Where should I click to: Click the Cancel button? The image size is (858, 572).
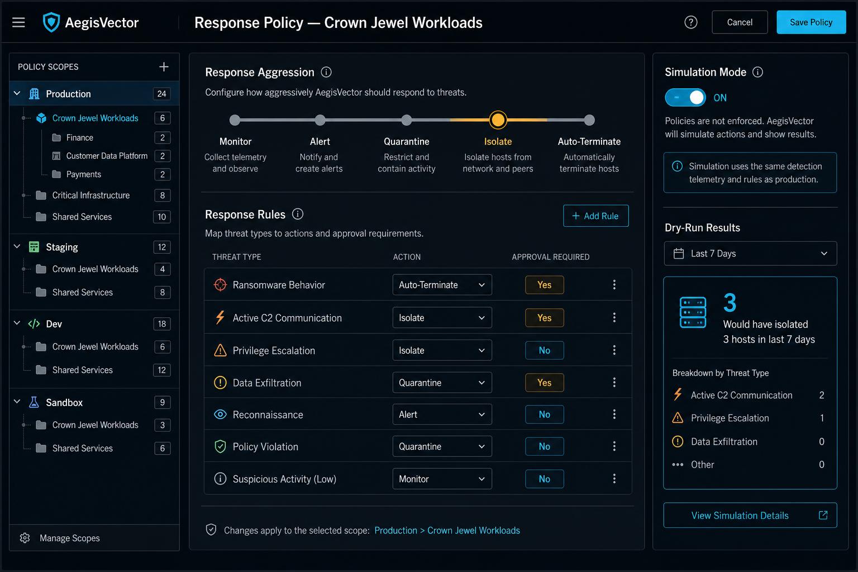(740, 22)
